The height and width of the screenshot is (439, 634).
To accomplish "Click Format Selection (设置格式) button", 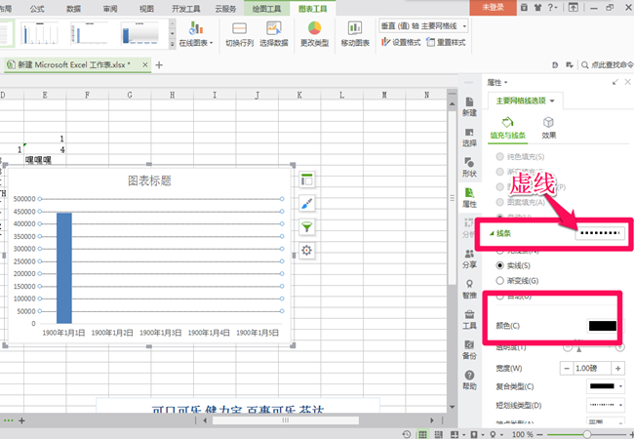I will tap(401, 42).
